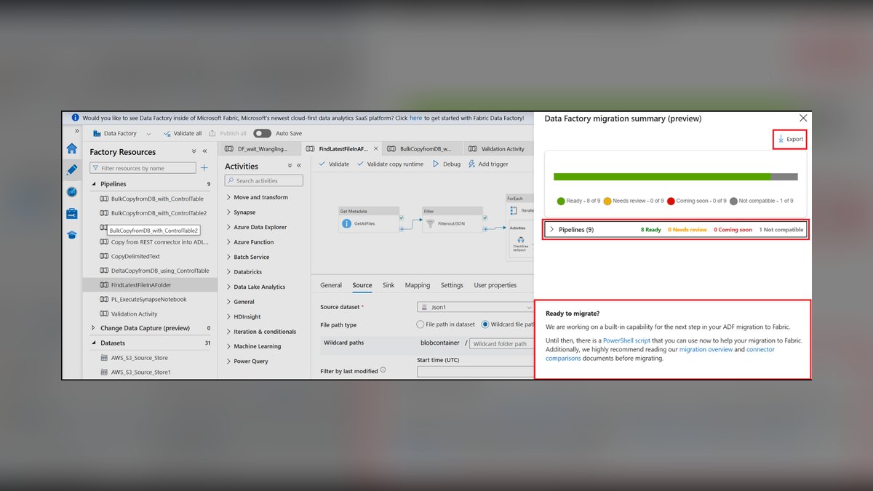Collapse the Pipelines tree section
The image size is (873, 491).
(94, 184)
